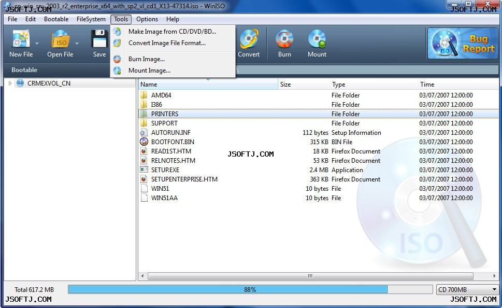
Task: Sort file list by Name column
Action: pos(208,85)
